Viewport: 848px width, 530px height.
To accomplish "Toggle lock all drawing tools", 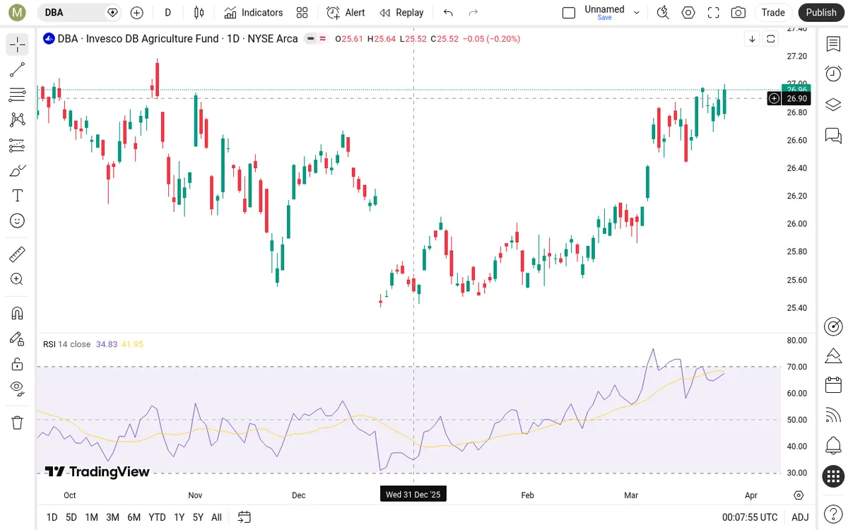I will click(18, 364).
